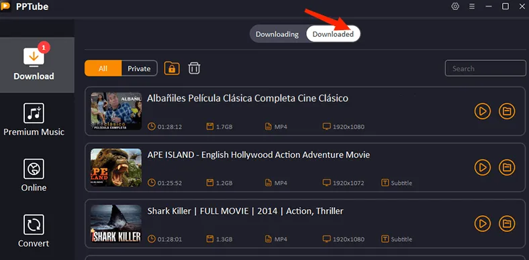Image resolution: width=529 pixels, height=260 pixels.
Task: Select the Private filter
Action: tap(139, 68)
